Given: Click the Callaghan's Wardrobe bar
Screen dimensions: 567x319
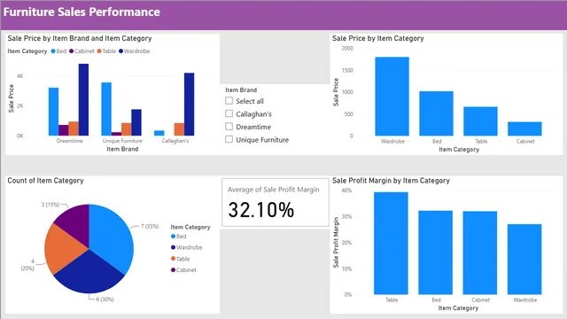Looking at the screenshot, I should coord(189,105).
